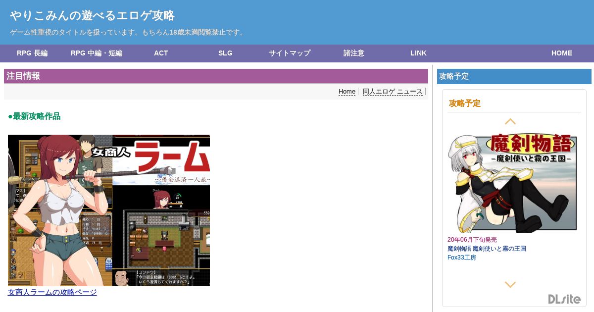This screenshot has width=594, height=312.
Task: Go to HOME in the navigation bar
Action: point(562,53)
